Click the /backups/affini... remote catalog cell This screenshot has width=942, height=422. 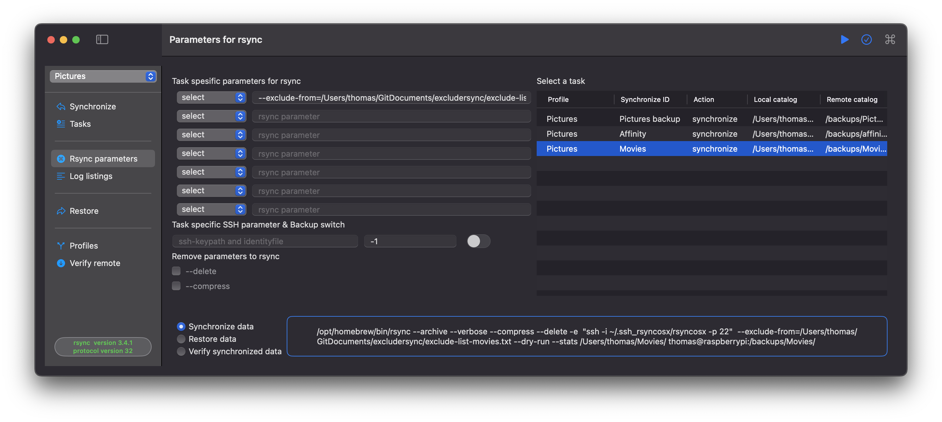tap(856, 134)
